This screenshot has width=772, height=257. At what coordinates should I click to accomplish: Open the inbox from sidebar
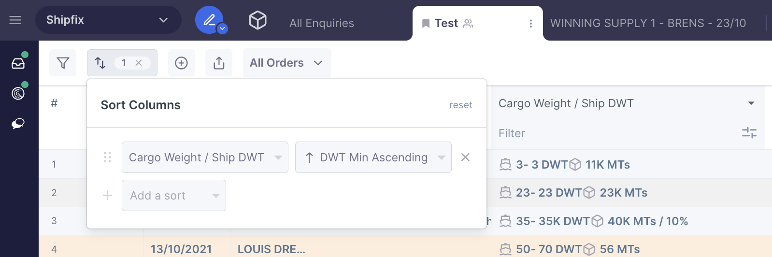point(18,63)
